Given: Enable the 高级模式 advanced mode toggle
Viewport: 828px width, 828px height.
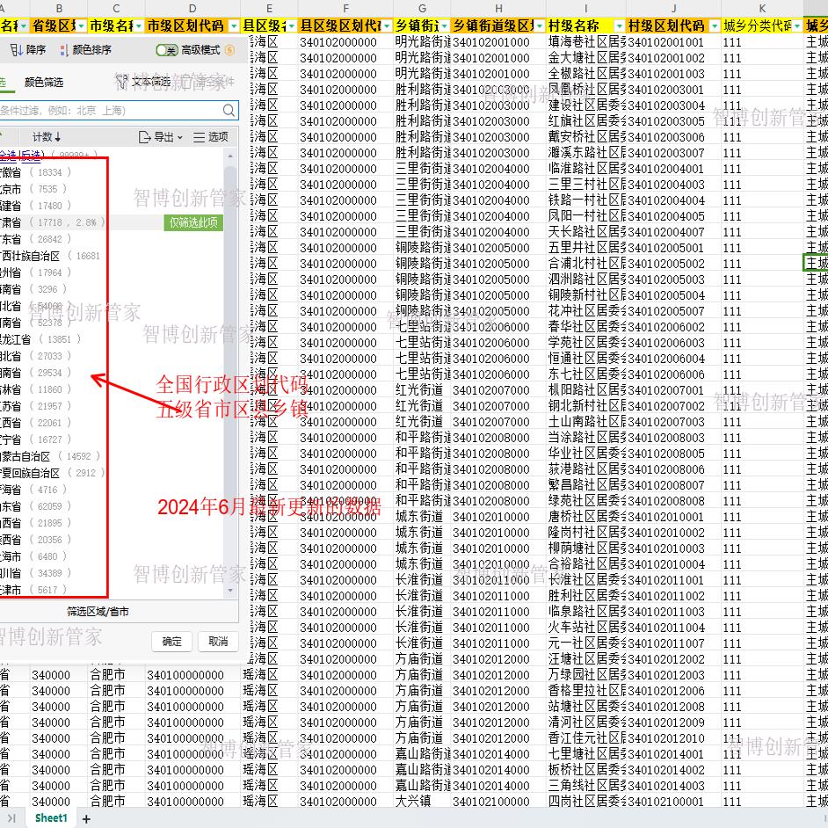Looking at the screenshot, I should coord(166,49).
